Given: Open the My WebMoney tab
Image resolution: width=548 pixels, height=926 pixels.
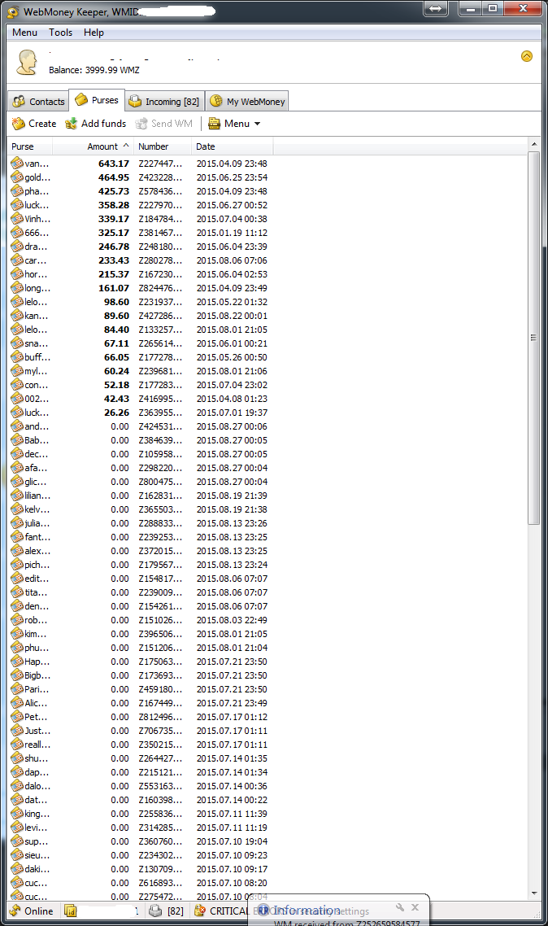Looking at the screenshot, I should click(x=247, y=102).
